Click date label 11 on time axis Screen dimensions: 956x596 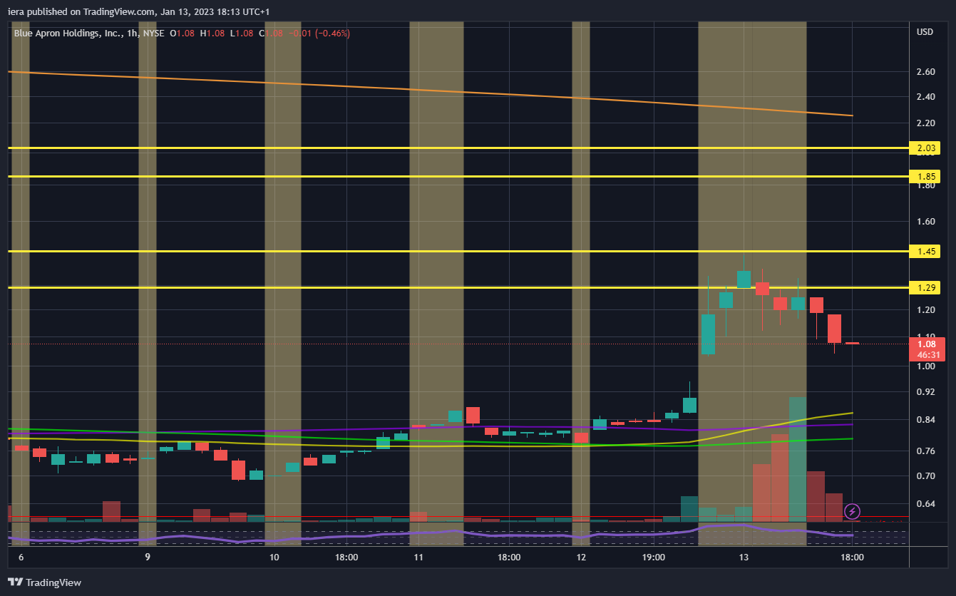pos(418,558)
